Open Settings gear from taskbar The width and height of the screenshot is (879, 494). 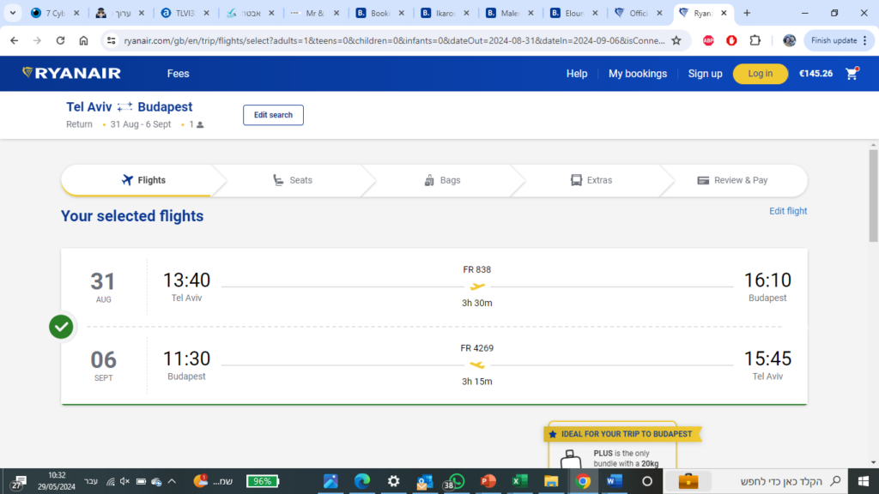point(393,481)
